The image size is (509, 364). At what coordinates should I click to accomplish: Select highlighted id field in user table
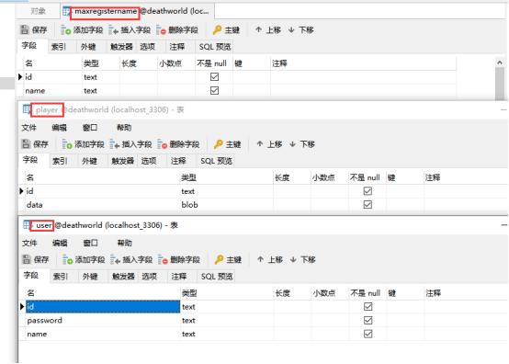(103, 306)
